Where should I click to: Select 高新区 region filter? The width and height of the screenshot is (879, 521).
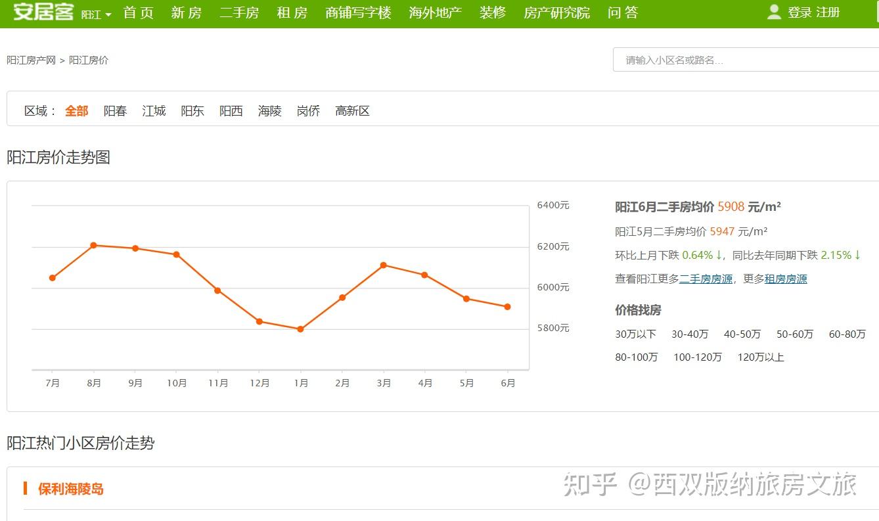353,111
